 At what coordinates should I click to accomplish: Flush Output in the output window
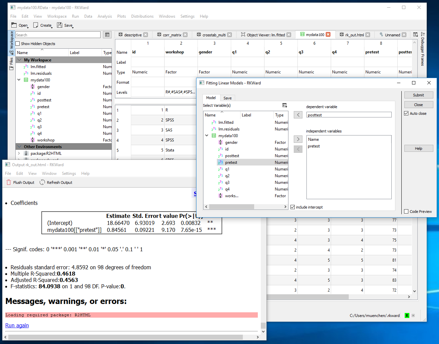20,182
